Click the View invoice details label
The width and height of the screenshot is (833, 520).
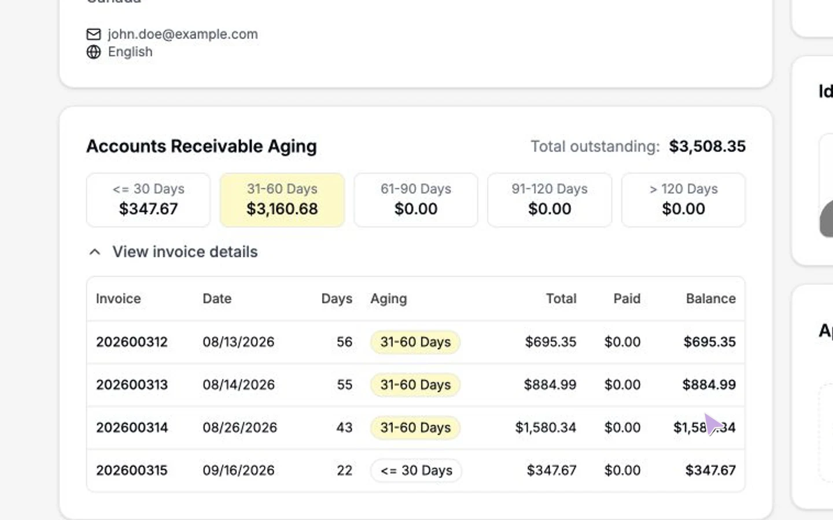(185, 252)
